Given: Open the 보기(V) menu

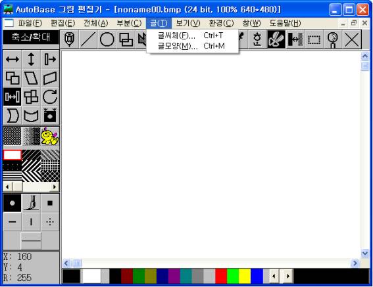Looking at the screenshot, I should click(188, 23).
